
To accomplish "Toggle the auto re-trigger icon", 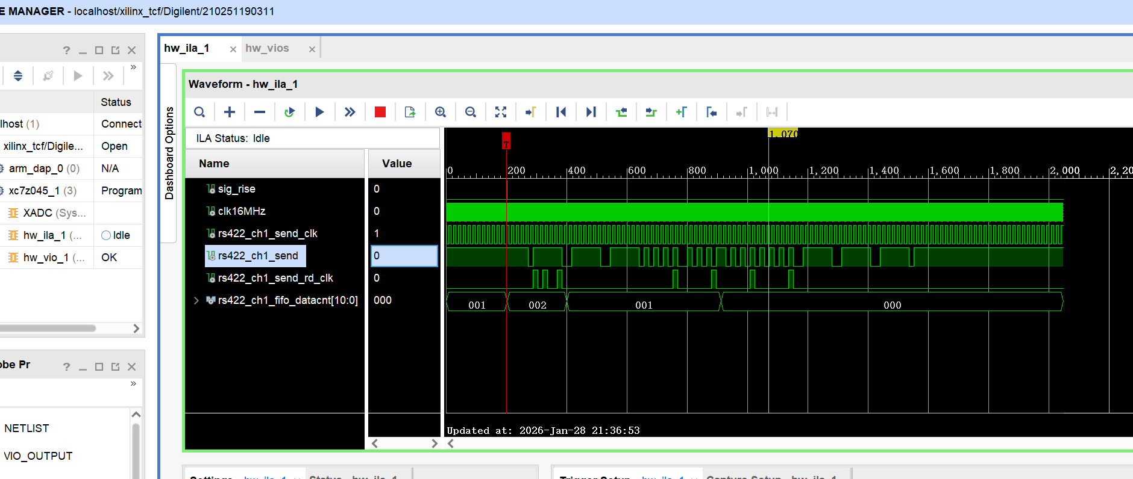I will 289,112.
